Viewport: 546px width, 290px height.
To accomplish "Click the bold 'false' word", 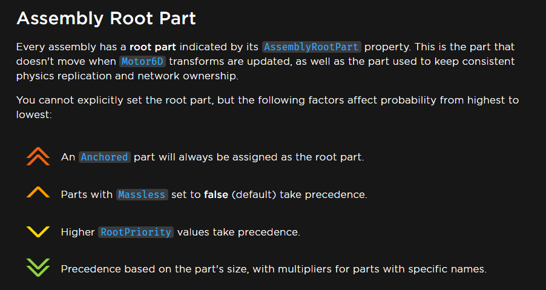I will (216, 194).
